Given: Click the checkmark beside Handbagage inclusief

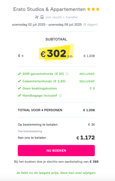Looking at the screenshot, I should (19, 96).
